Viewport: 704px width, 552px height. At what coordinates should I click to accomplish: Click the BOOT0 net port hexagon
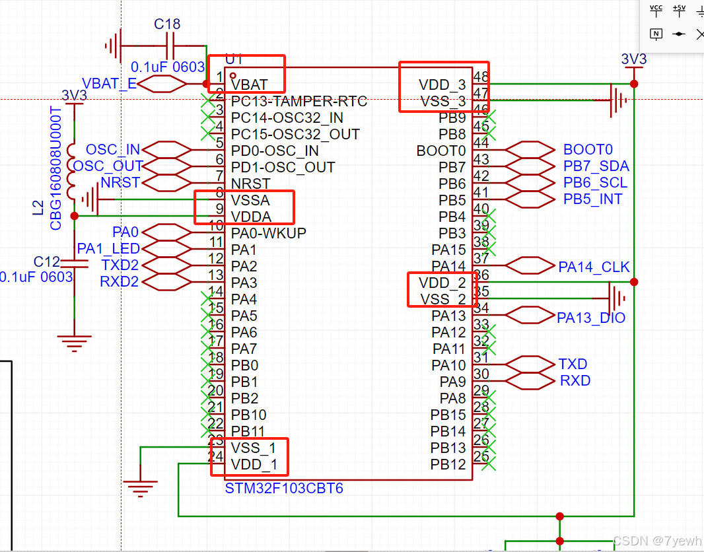click(530, 150)
